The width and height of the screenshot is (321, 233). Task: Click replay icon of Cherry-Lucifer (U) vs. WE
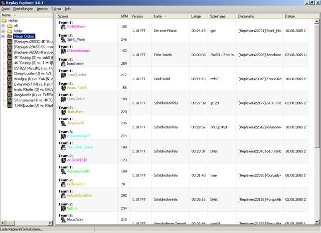click(10, 74)
